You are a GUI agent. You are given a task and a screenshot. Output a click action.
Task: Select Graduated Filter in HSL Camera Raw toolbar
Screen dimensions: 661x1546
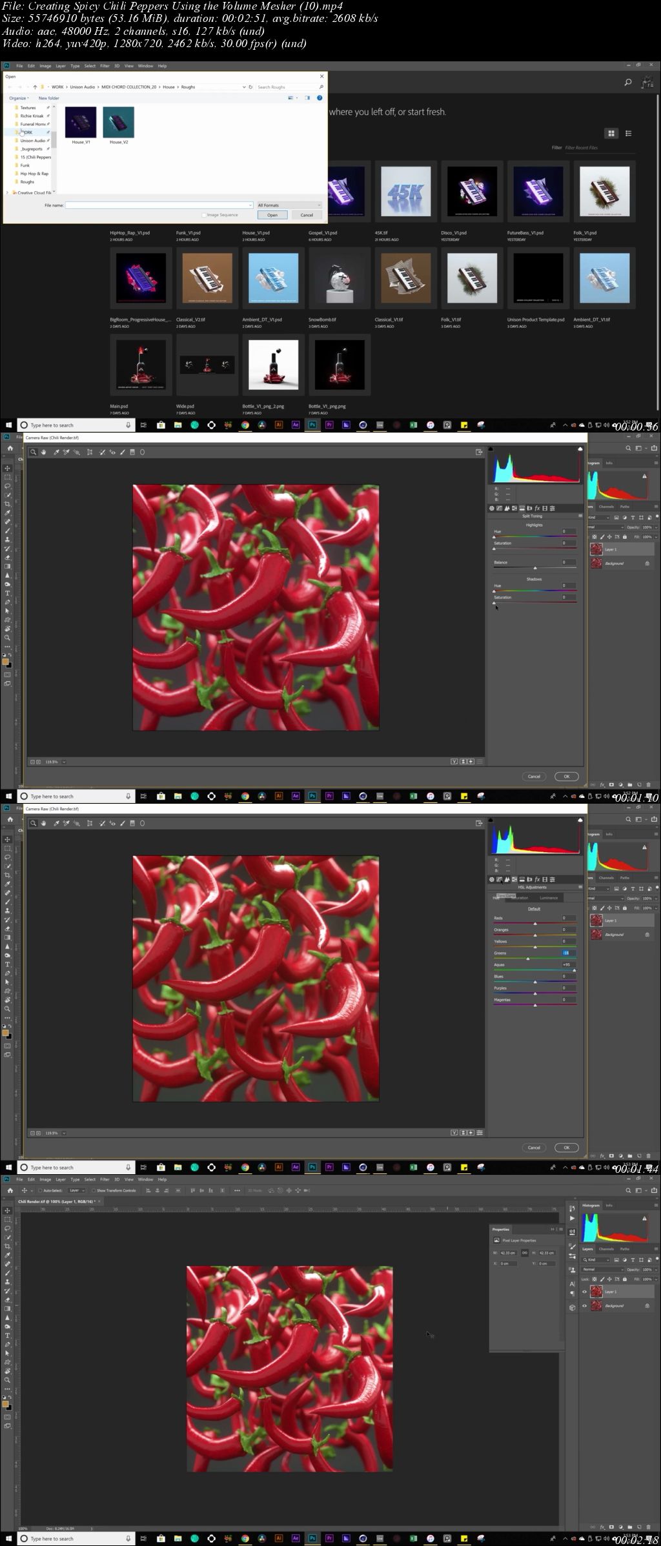132,823
